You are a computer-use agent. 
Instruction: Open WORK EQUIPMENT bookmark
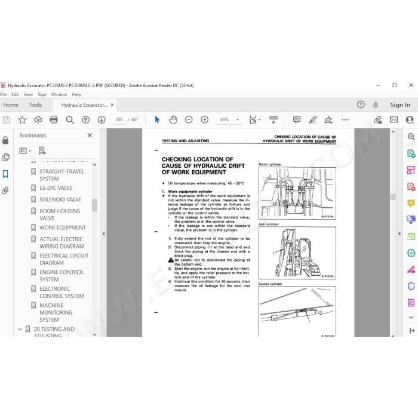coord(62,228)
